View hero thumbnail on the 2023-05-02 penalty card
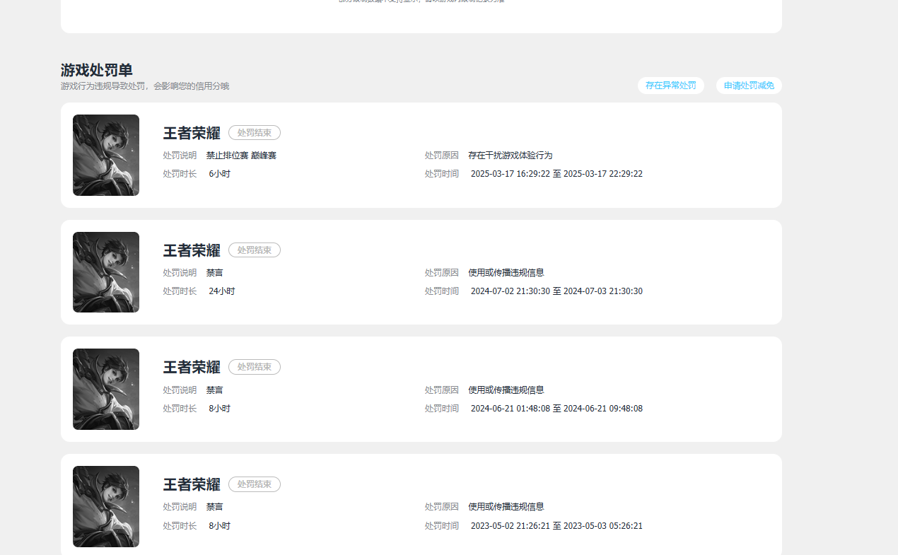 [106, 506]
